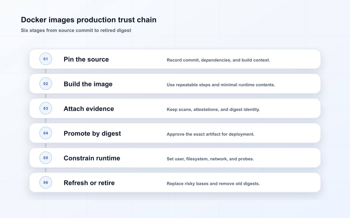This screenshot has height=218, width=350.
Task: Select the 06 step number badge
Action: tap(45, 183)
